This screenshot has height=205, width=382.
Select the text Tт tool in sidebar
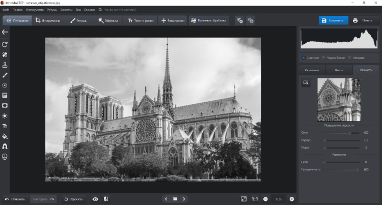click(5, 126)
